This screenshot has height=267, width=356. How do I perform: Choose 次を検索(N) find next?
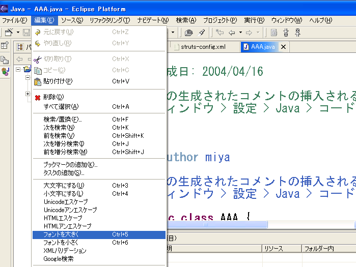pyautogui.click(x=99, y=127)
